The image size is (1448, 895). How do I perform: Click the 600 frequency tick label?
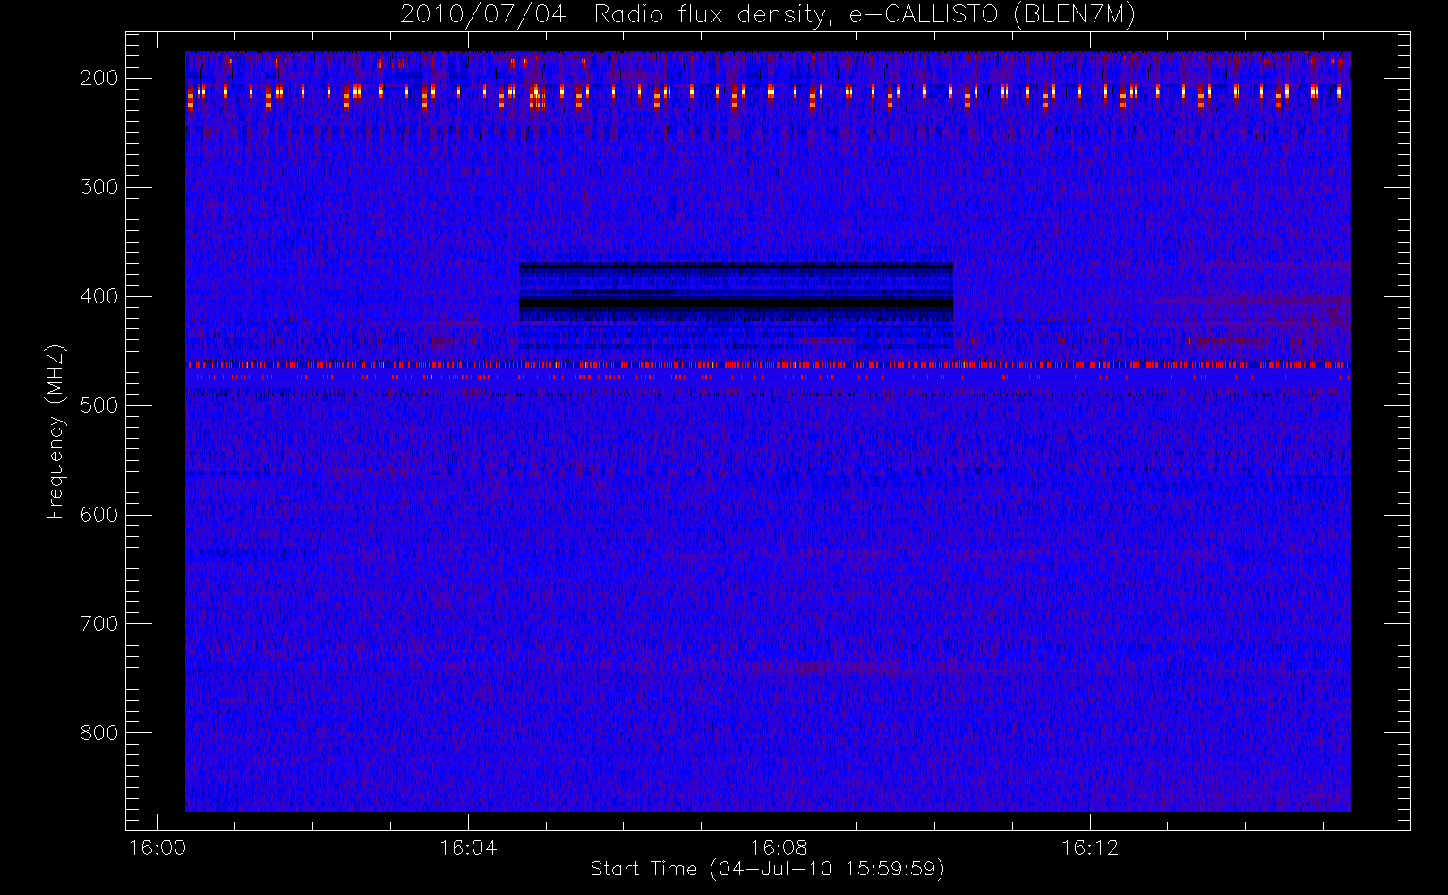click(x=98, y=515)
